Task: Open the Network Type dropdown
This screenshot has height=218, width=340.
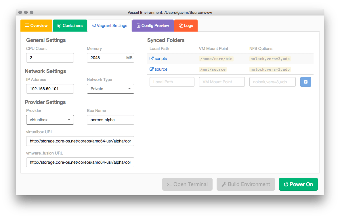Action: coord(110,89)
